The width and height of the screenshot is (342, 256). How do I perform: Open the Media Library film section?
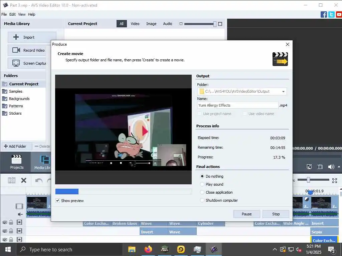tap(42, 162)
